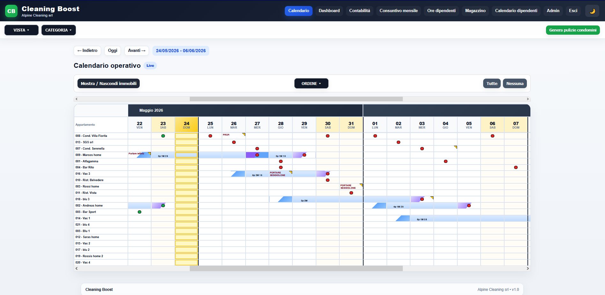
Task: Click Portare lettino note on Marcos home
Action: pyautogui.click(x=136, y=153)
